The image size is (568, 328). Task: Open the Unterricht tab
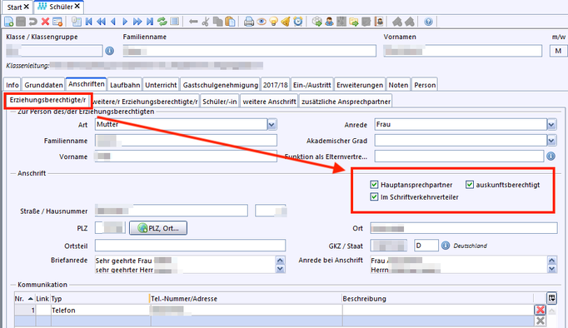tap(161, 85)
